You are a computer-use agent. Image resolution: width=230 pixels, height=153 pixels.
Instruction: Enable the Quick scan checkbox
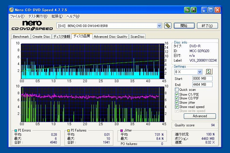pos(177,90)
